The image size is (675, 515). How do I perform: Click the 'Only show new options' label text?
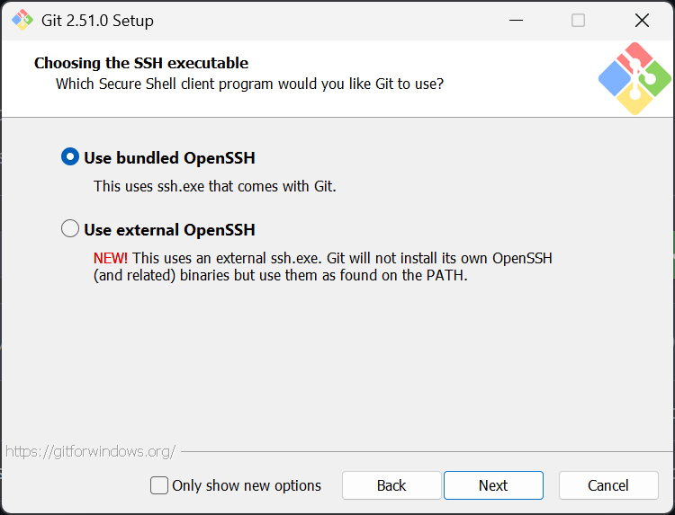click(x=247, y=485)
